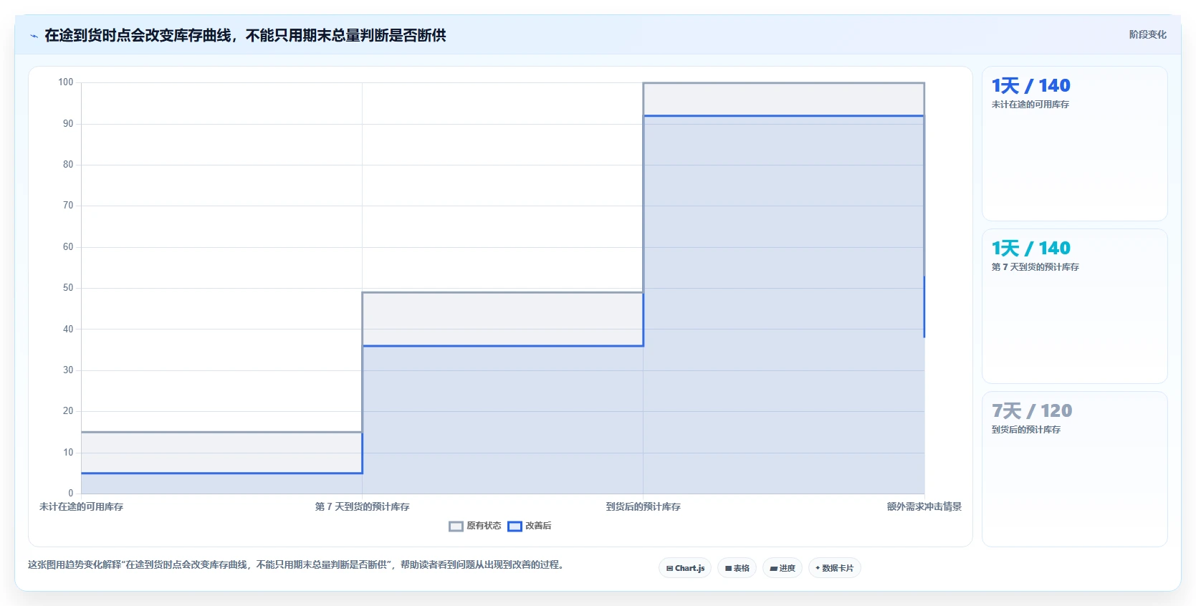The width and height of the screenshot is (1196, 606).
Task: Select the 进度 chip
Action: [x=783, y=568]
